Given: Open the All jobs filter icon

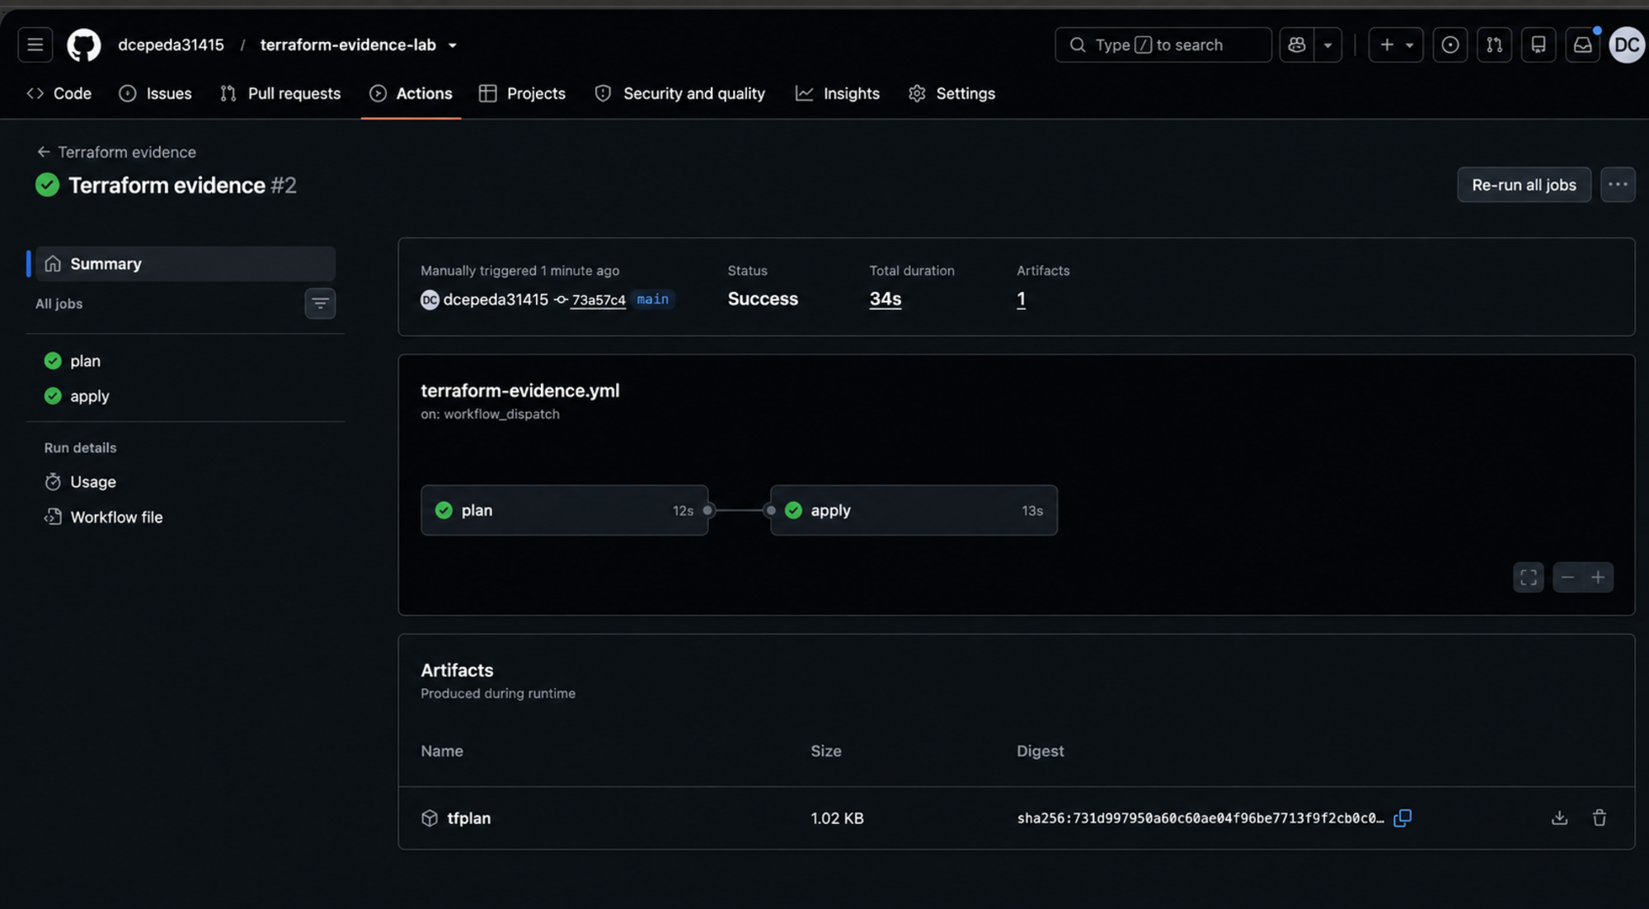Looking at the screenshot, I should pyautogui.click(x=320, y=303).
